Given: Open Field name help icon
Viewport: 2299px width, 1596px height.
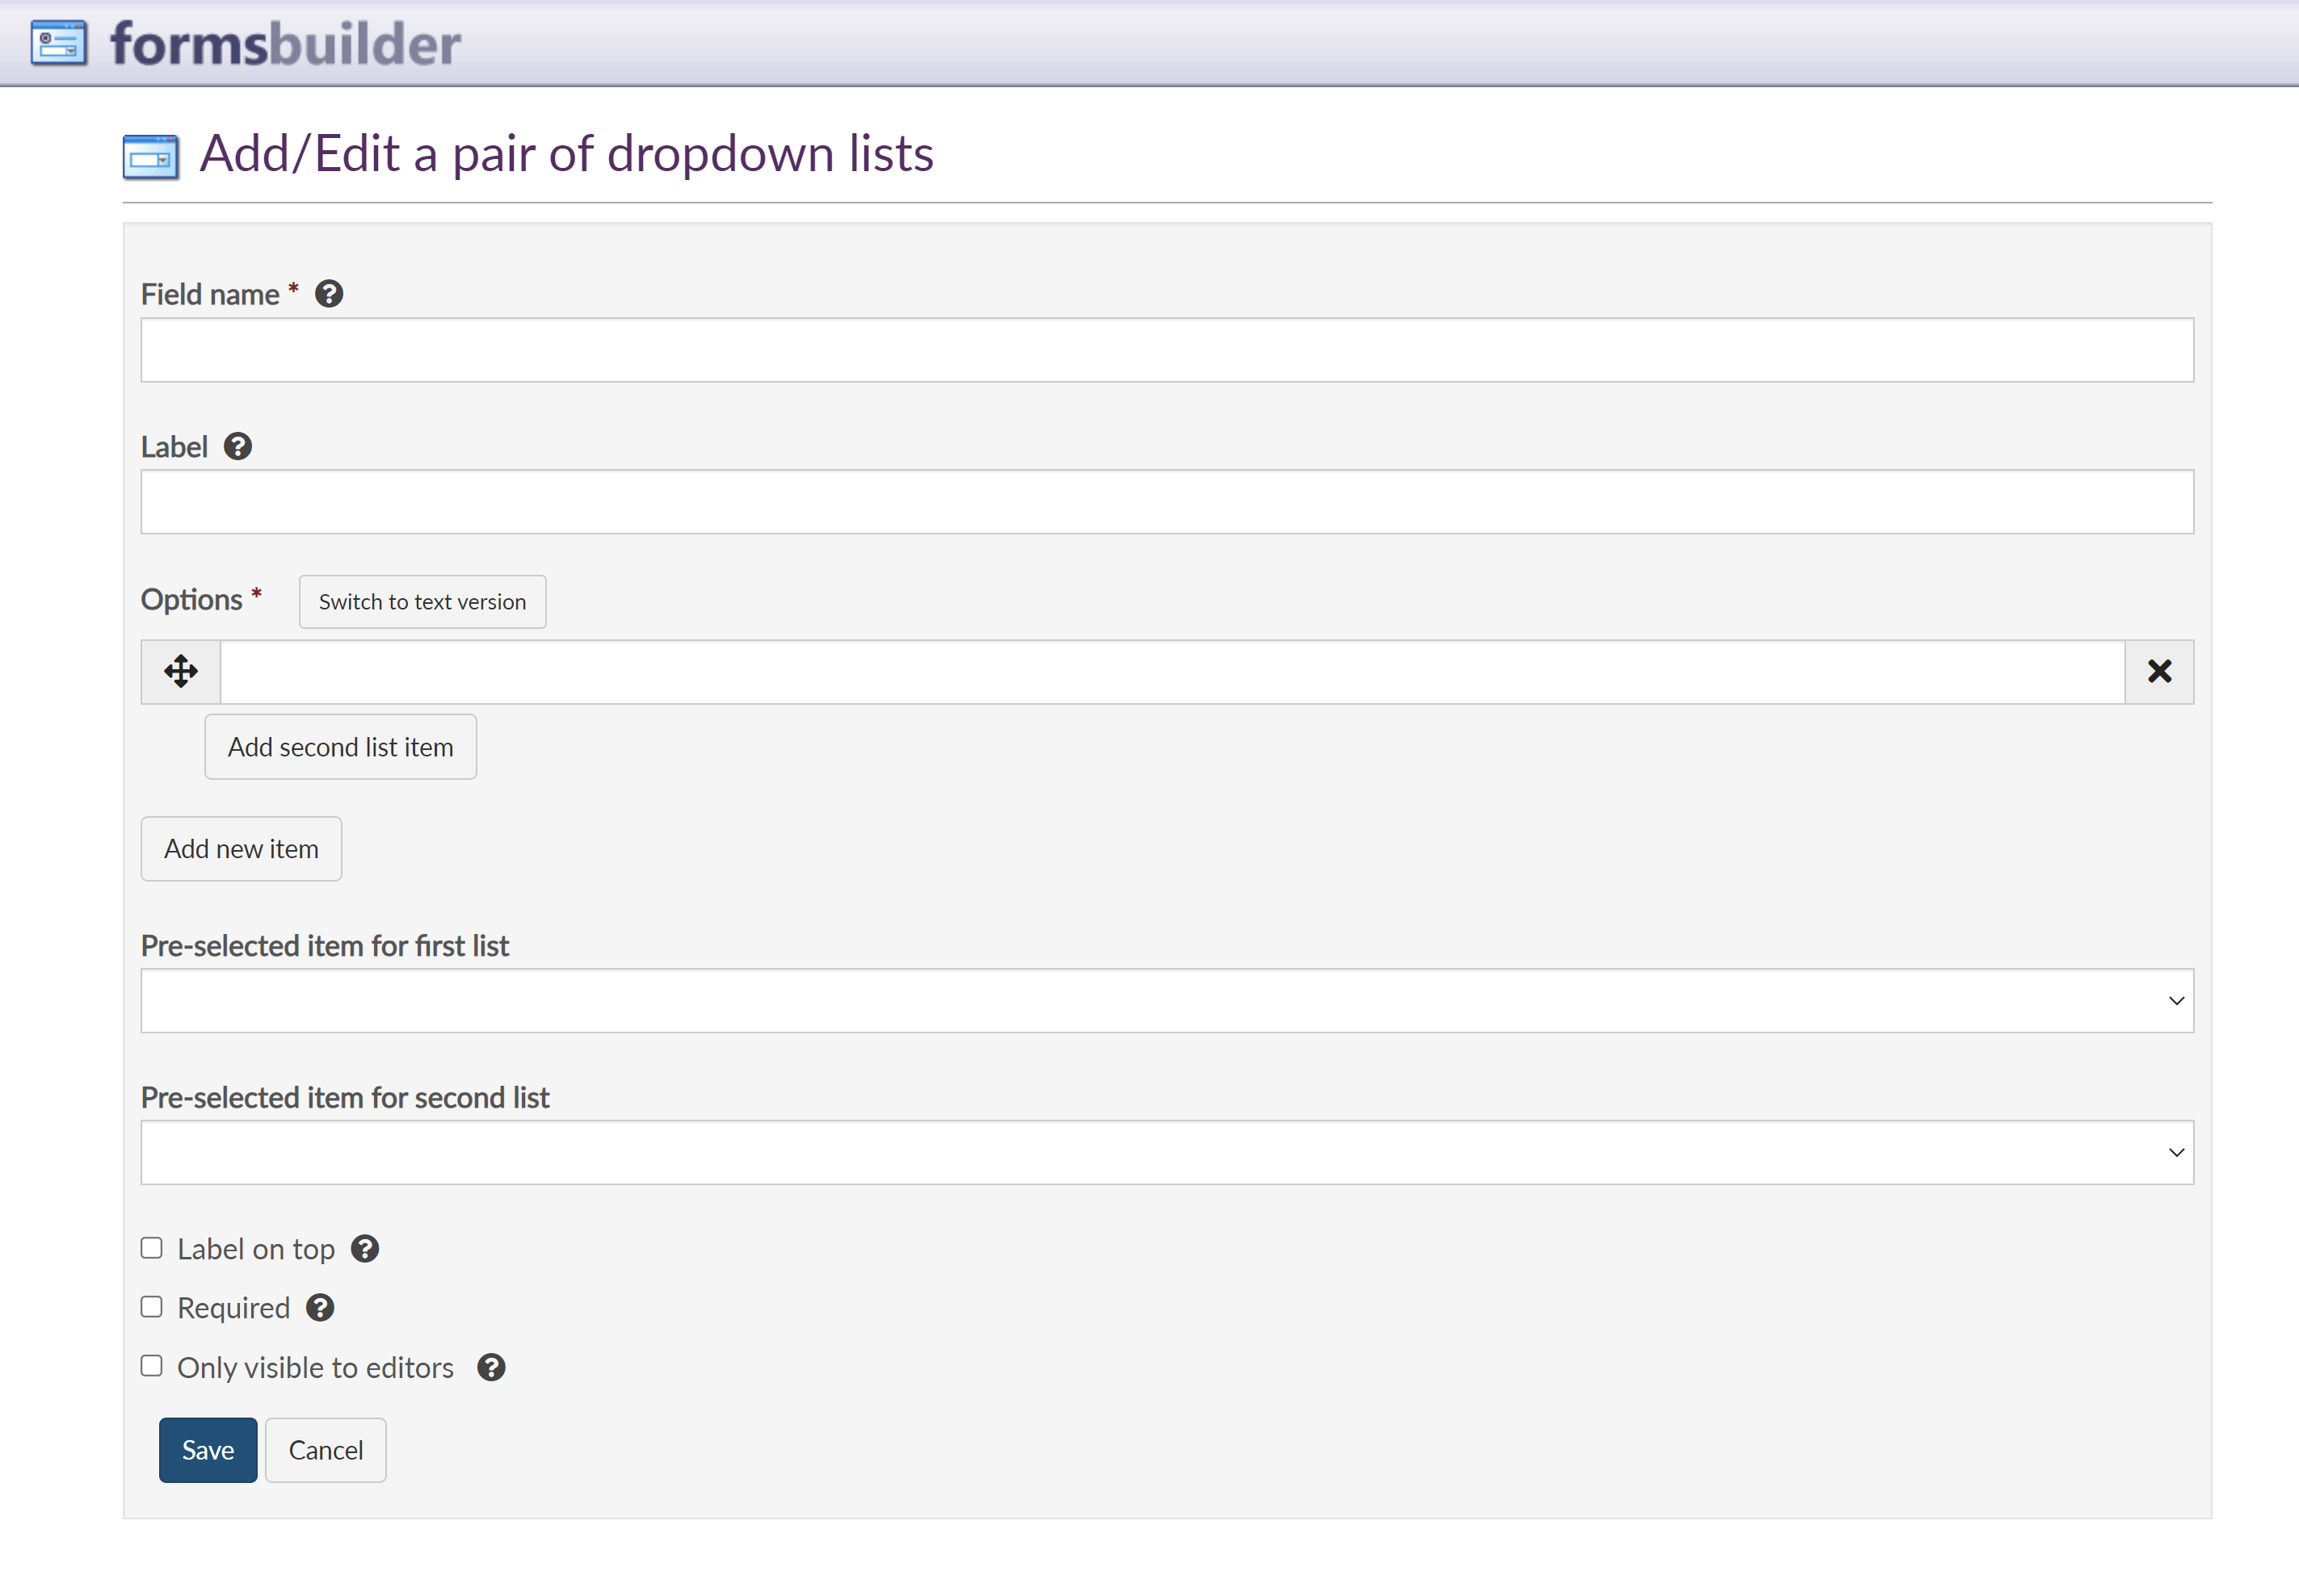Looking at the screenshot, I should [329, 294].
